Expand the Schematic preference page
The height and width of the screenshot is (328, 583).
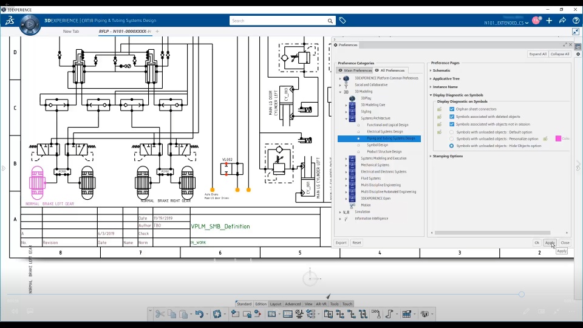click(x=431, y=70)
